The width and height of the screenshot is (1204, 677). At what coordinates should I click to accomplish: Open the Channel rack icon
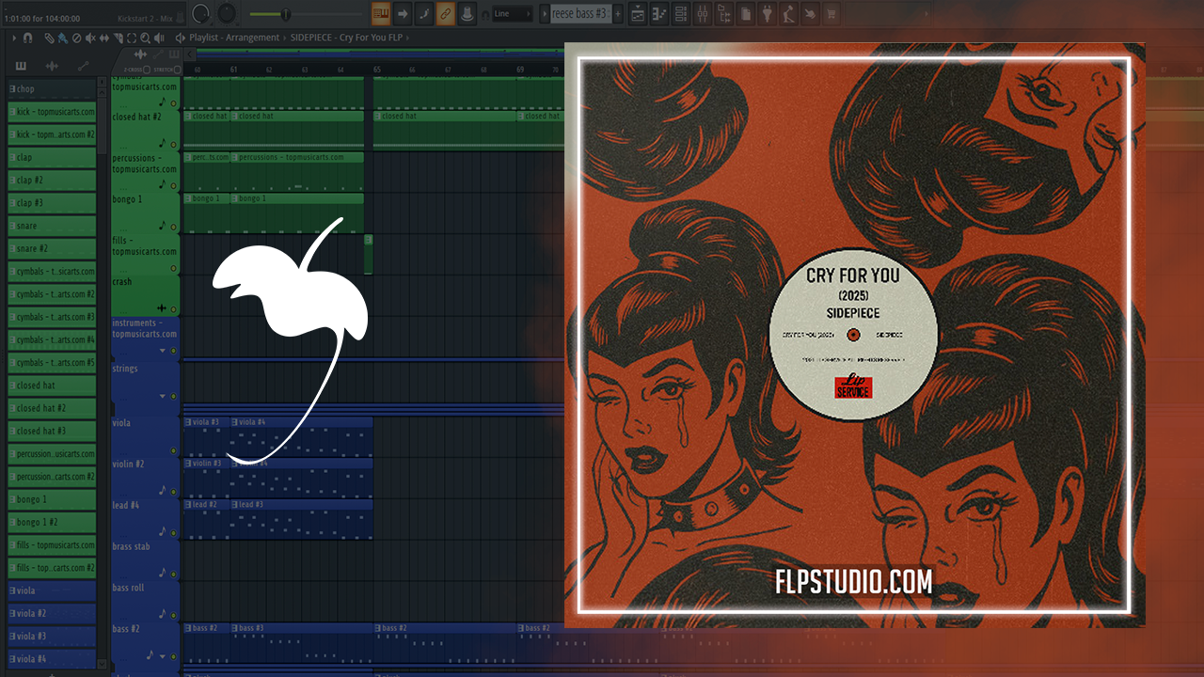[681, 14]
